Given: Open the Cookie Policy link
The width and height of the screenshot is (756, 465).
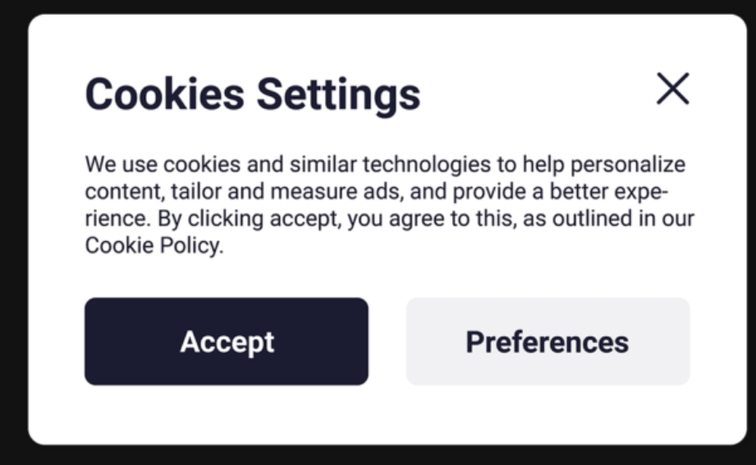Looking at the screenshot, I should point(153,246).
